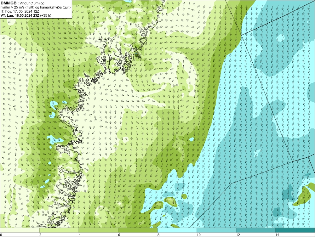Click the 2–4 m/s light green legend swatch

point(59,230)
